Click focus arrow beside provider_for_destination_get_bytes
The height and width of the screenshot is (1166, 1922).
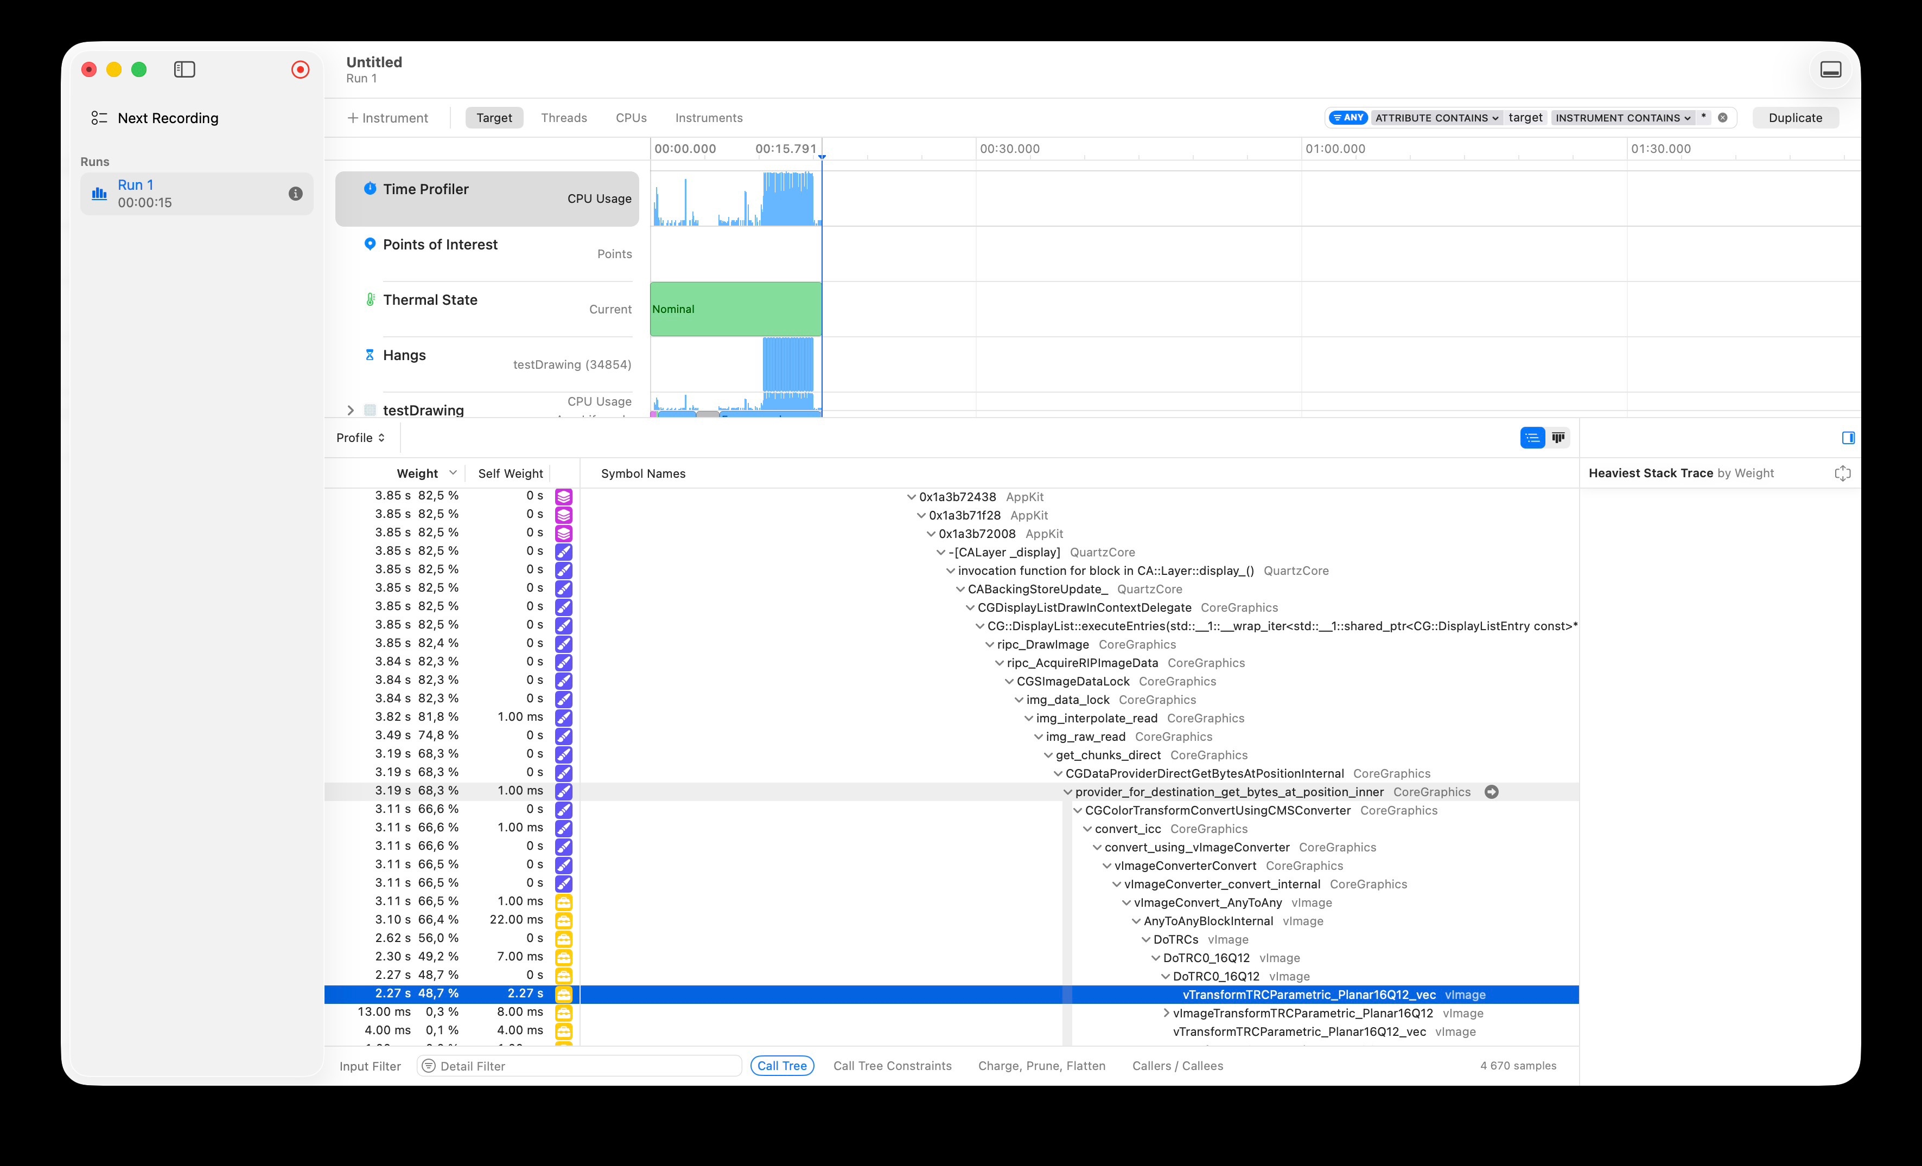1491,792
